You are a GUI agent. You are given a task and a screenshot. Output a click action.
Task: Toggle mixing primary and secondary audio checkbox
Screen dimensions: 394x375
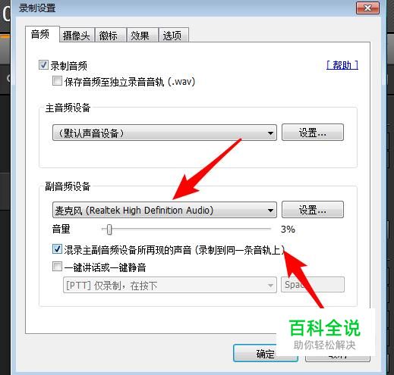pyautogui.click(x=57, y=249)
